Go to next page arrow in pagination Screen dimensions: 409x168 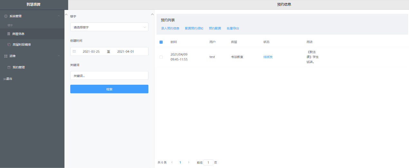coord(189,163)
